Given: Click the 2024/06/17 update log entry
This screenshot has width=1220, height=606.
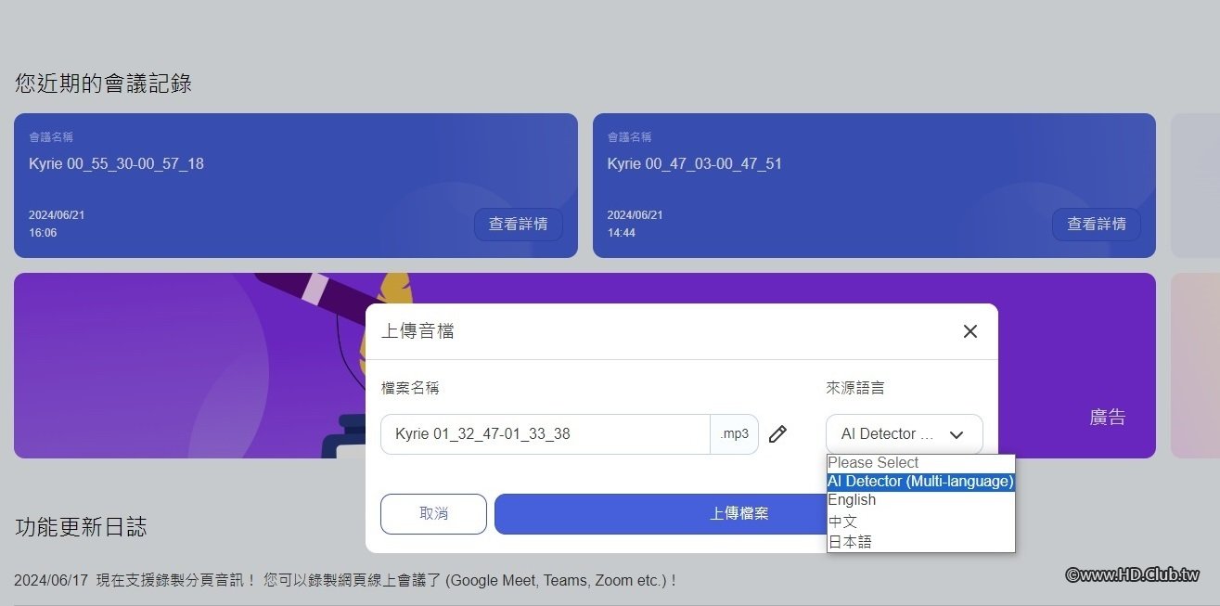Looking at the screenshot, I should [343, 580].
